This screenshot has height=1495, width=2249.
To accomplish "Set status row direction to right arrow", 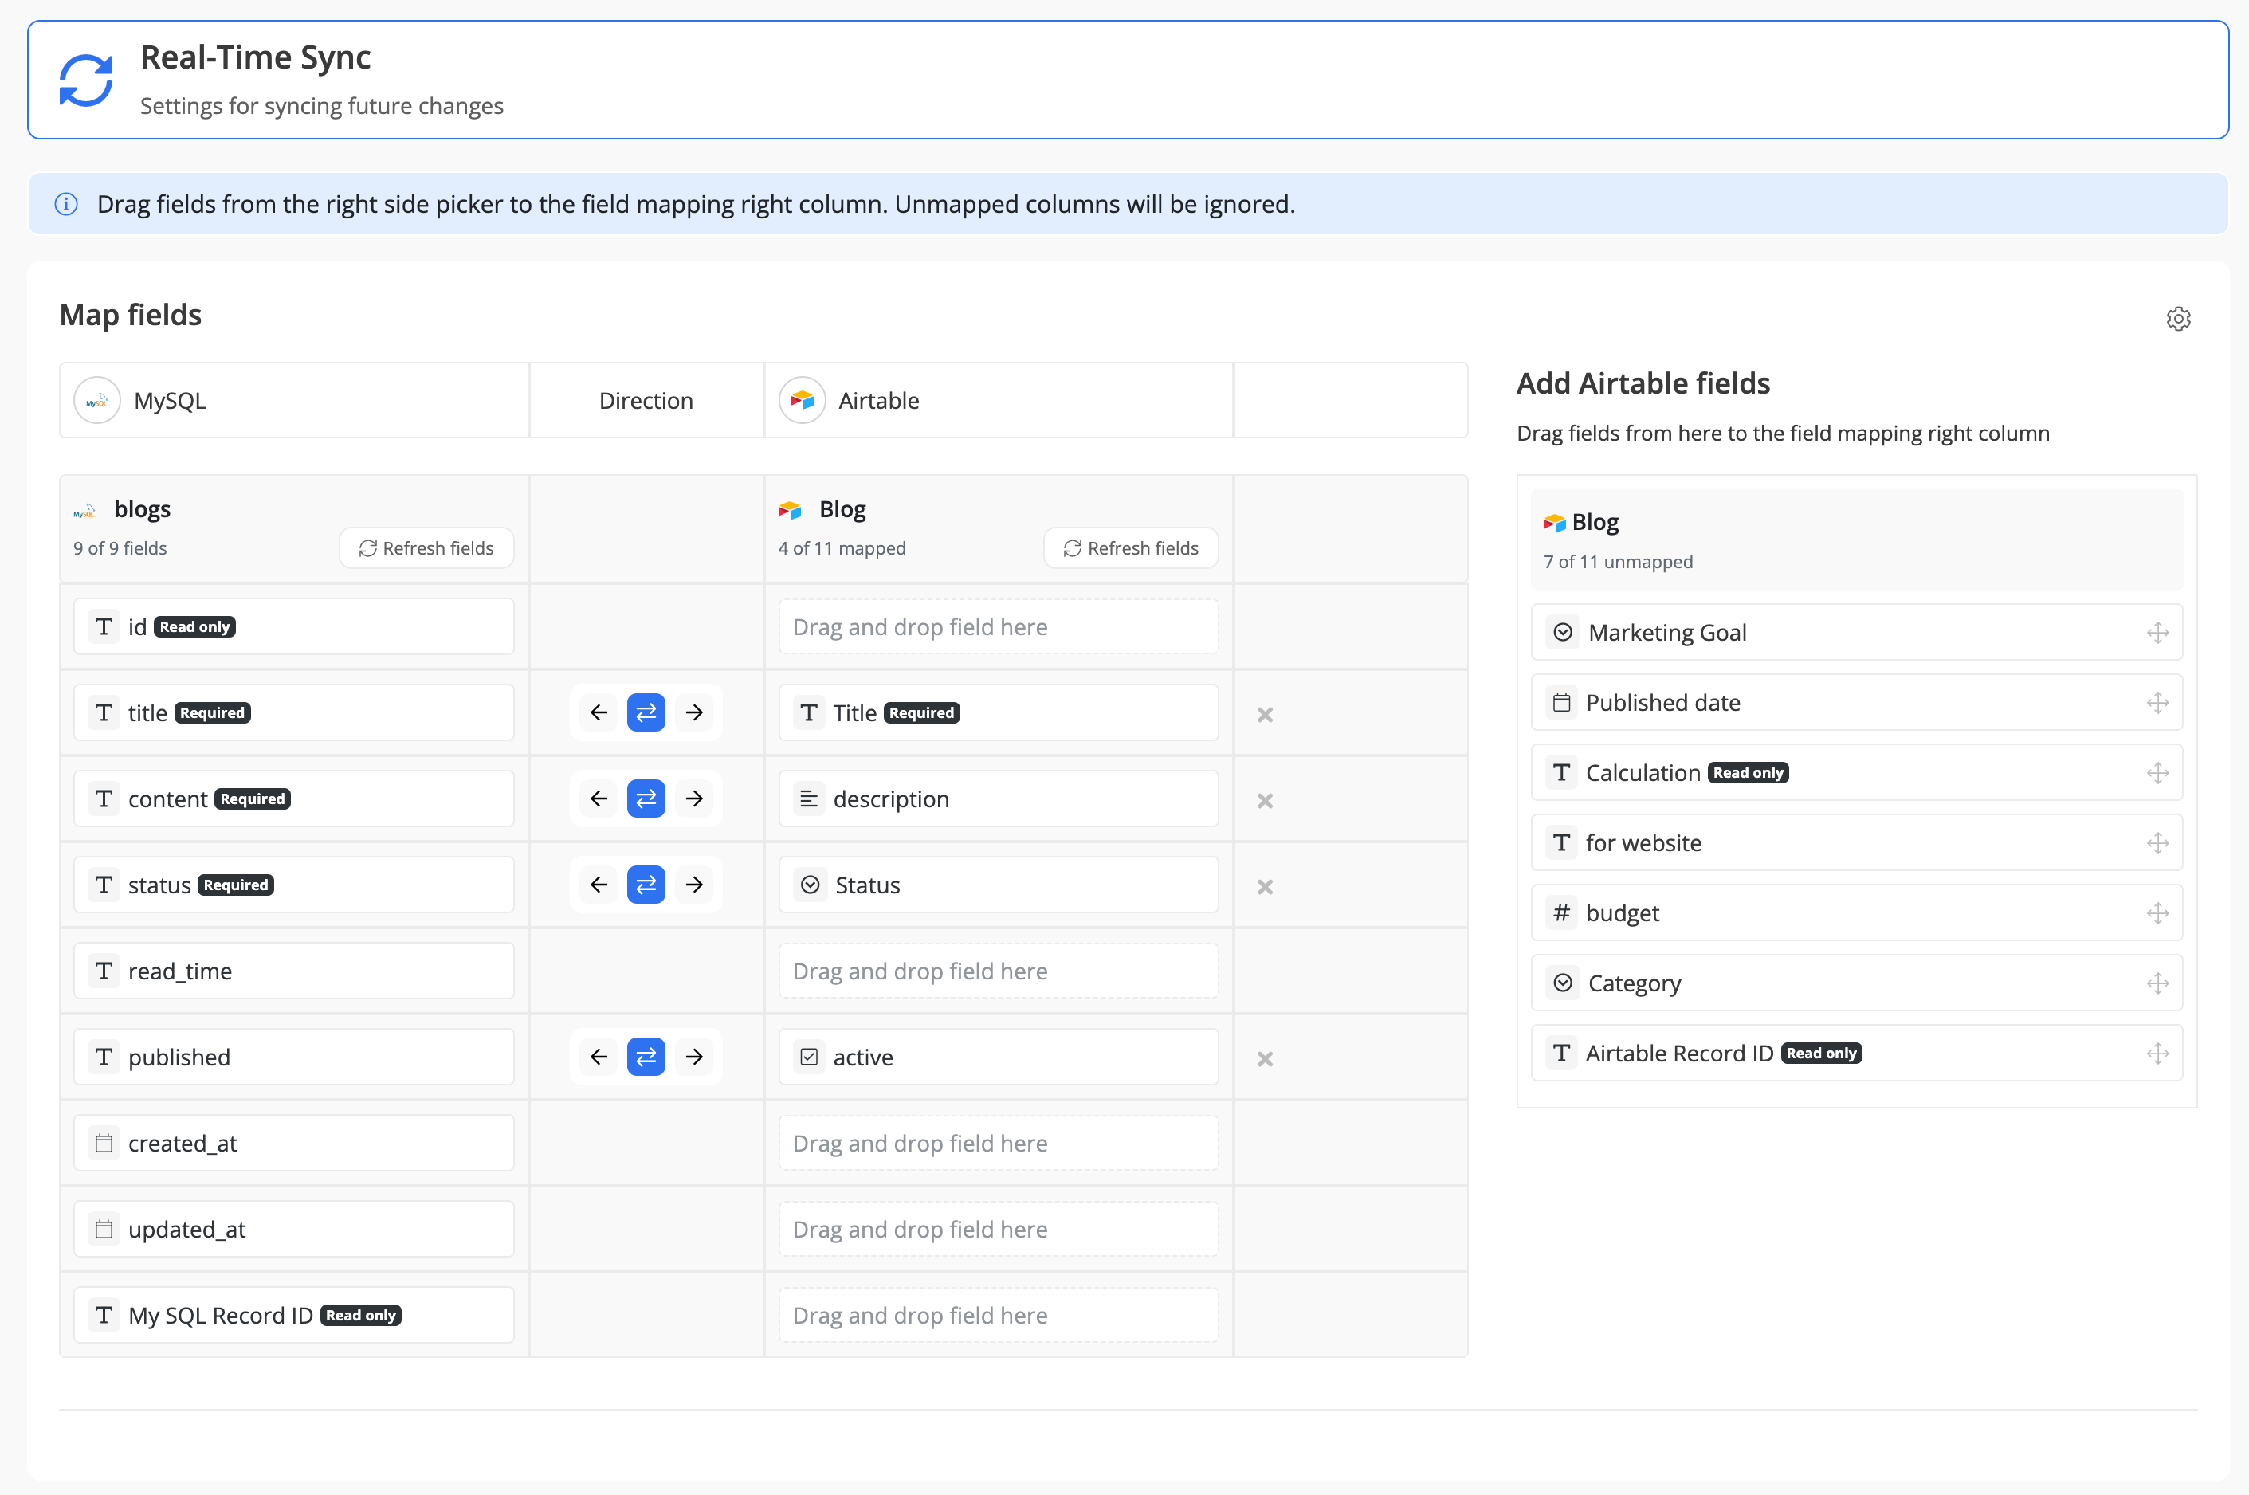I will point(694,885).
